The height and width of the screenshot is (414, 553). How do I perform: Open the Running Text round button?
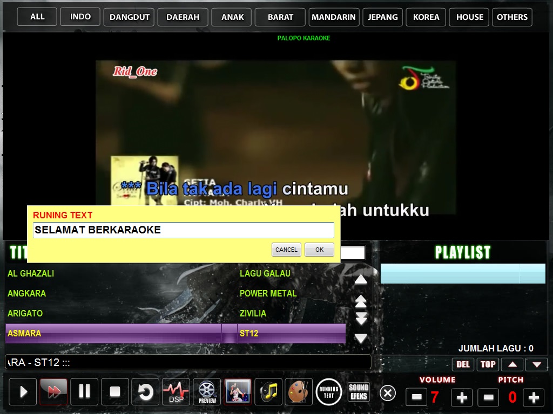329,392
